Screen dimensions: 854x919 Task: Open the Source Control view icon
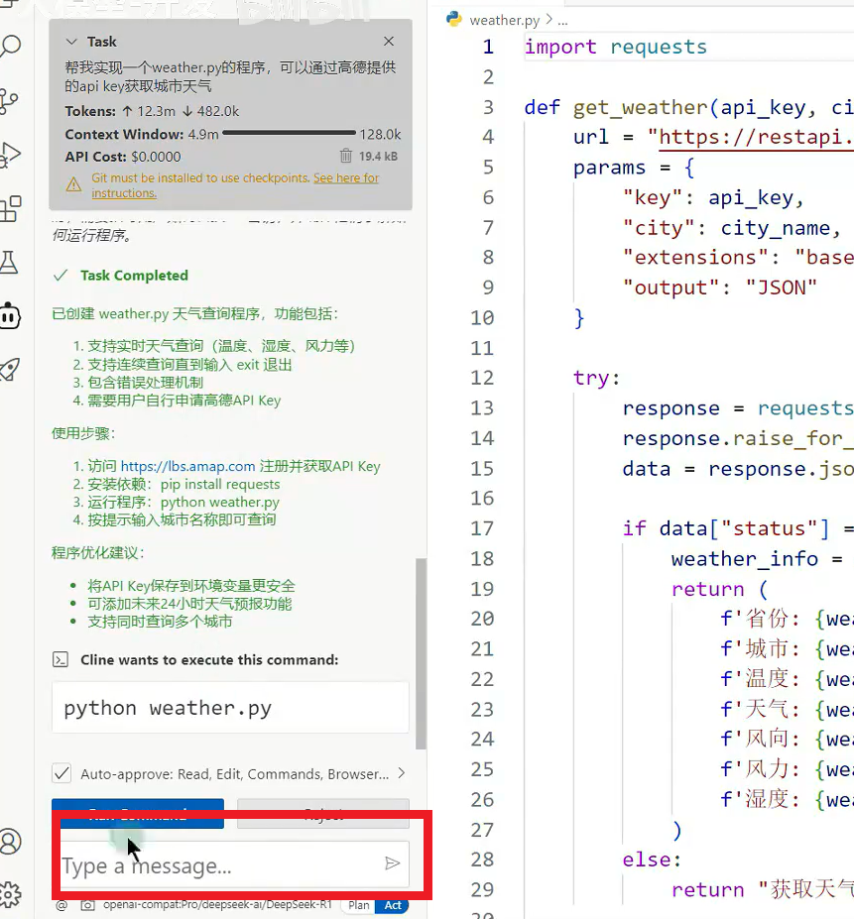coord(8,101)
